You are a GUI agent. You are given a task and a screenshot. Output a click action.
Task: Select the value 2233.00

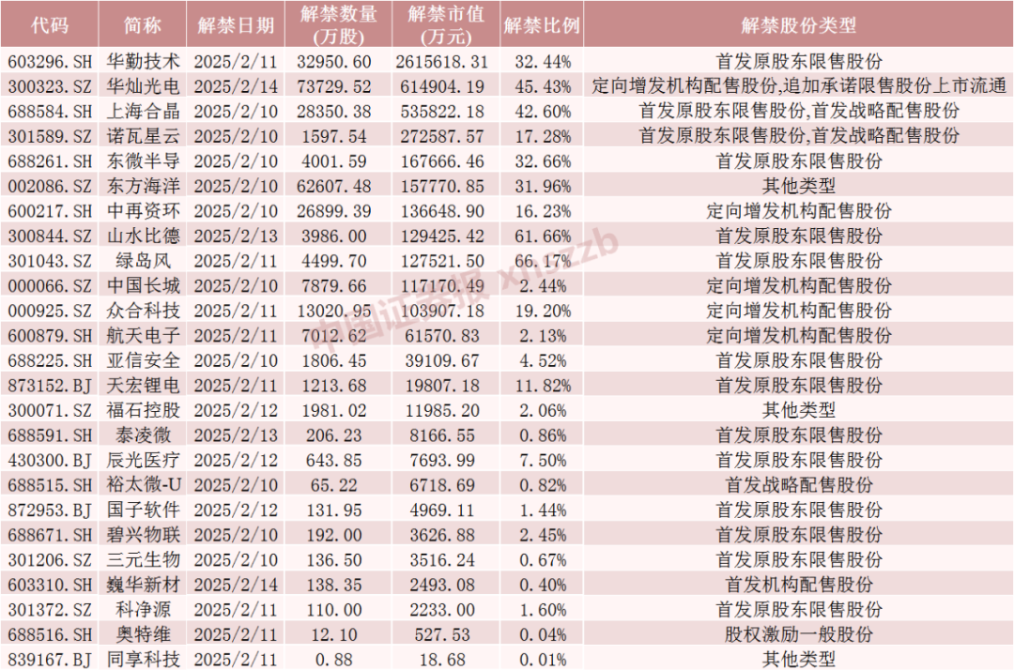(441, 610)
